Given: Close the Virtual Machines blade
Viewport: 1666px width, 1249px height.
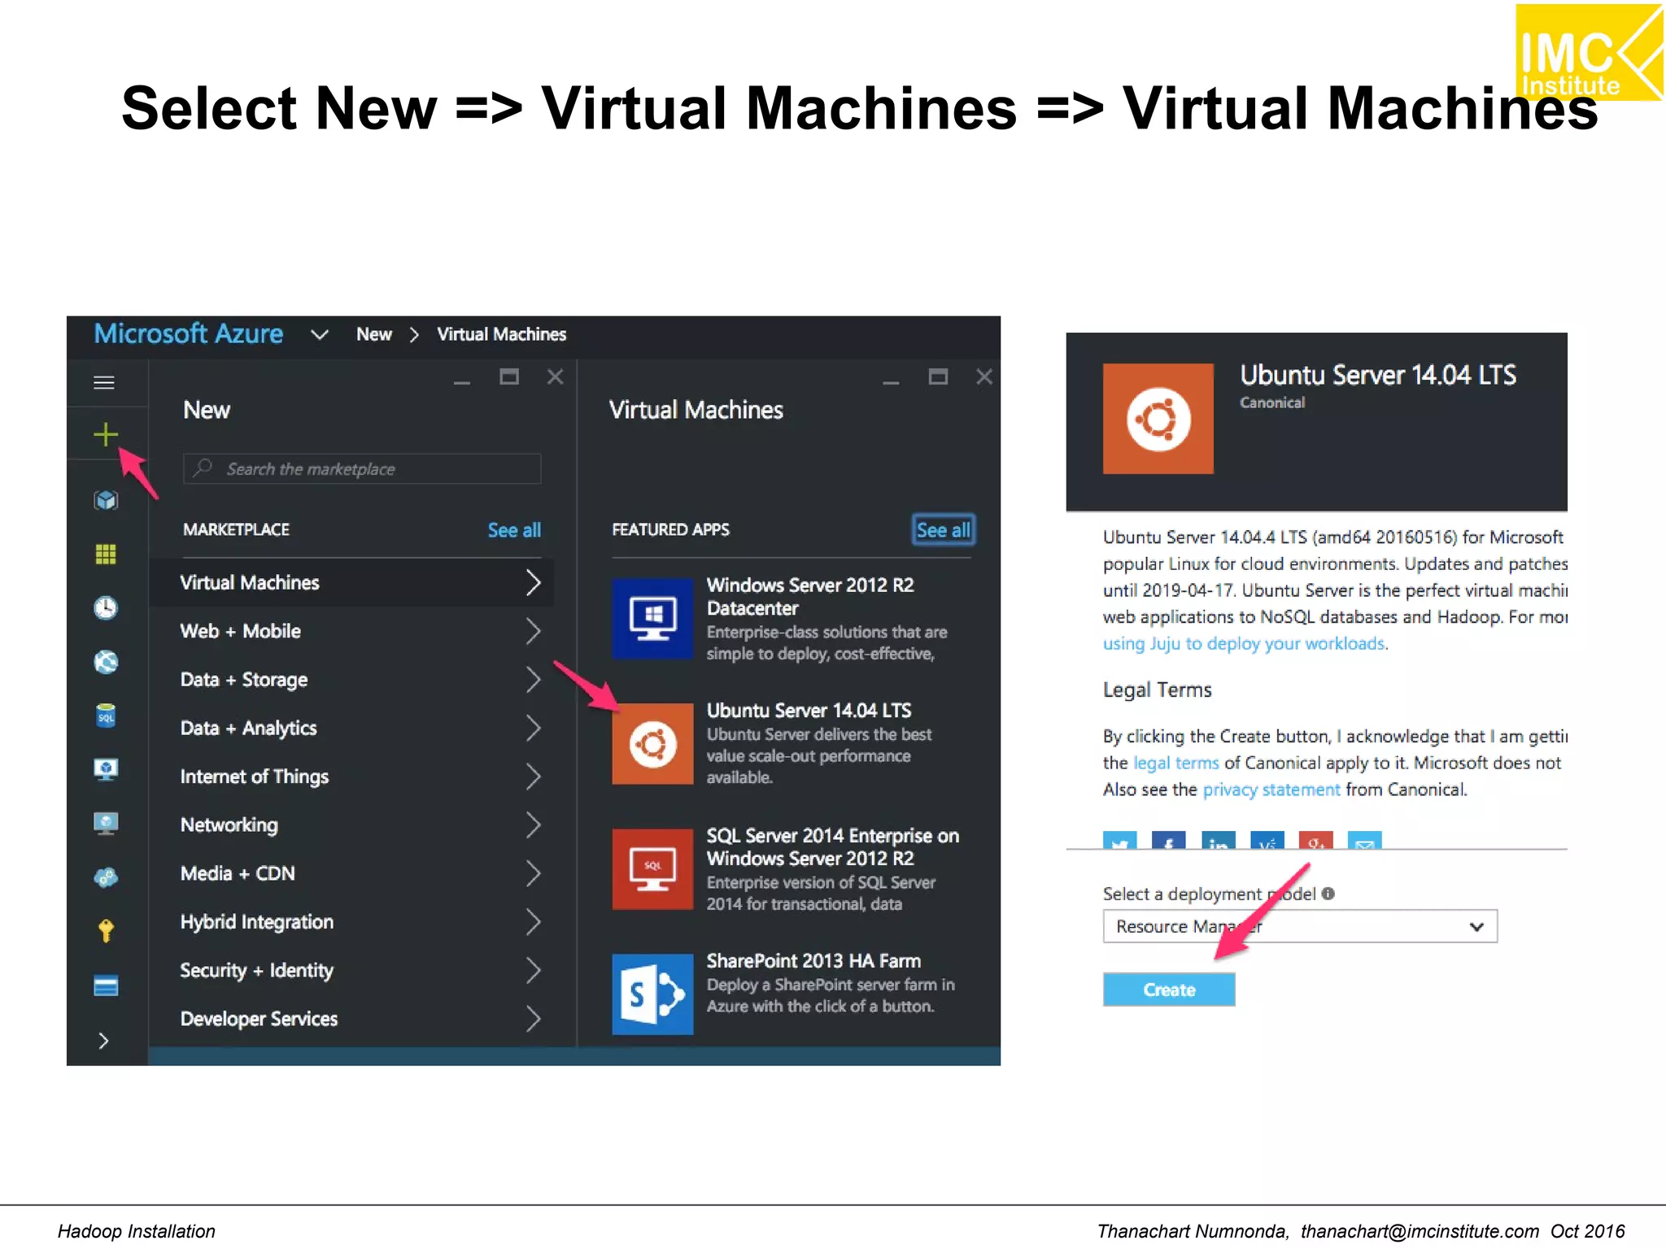Looking at the screenshot, I should click(x=984, y=376).
